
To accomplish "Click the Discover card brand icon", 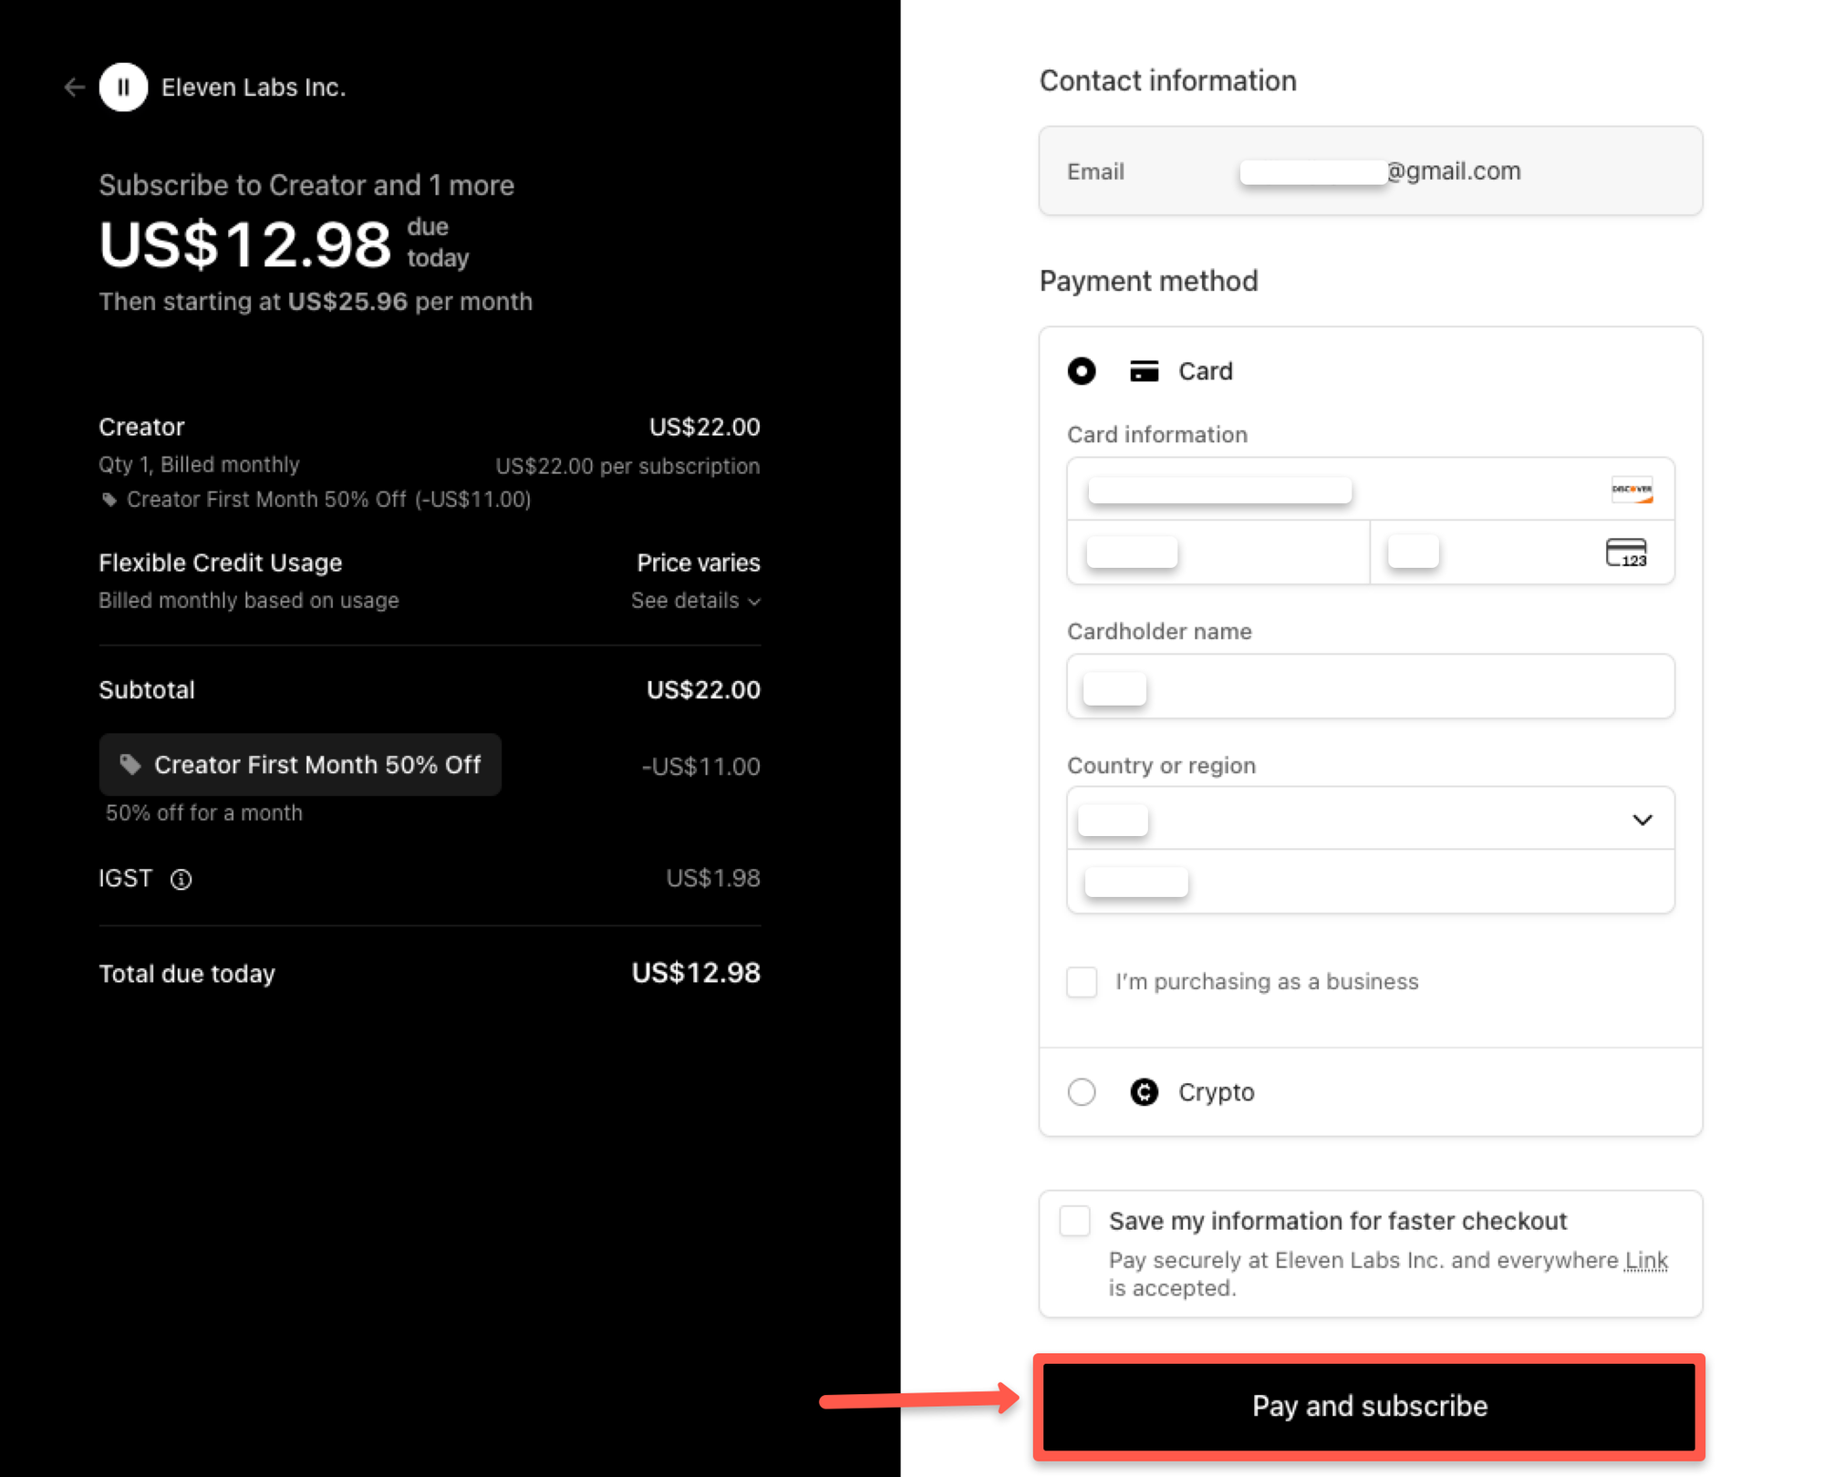I will (x=1633, y=490).
